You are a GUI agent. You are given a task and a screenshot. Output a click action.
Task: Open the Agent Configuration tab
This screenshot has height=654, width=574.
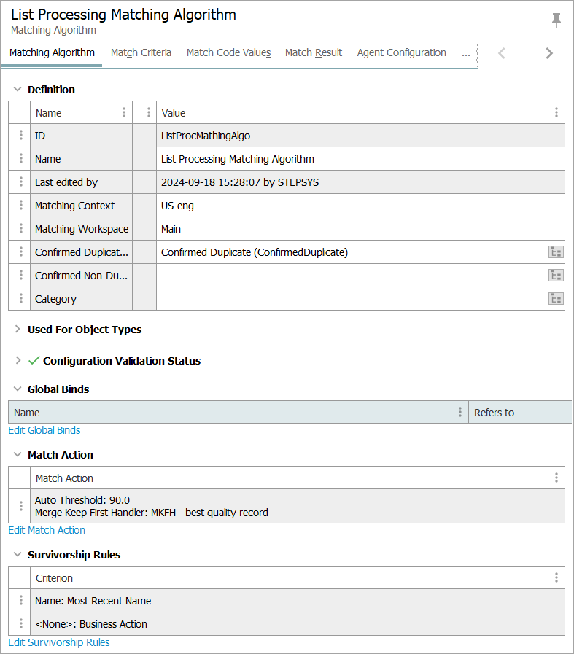[401, 52]
